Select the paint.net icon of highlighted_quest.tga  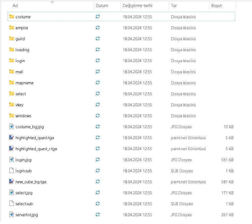click(11, 138)
